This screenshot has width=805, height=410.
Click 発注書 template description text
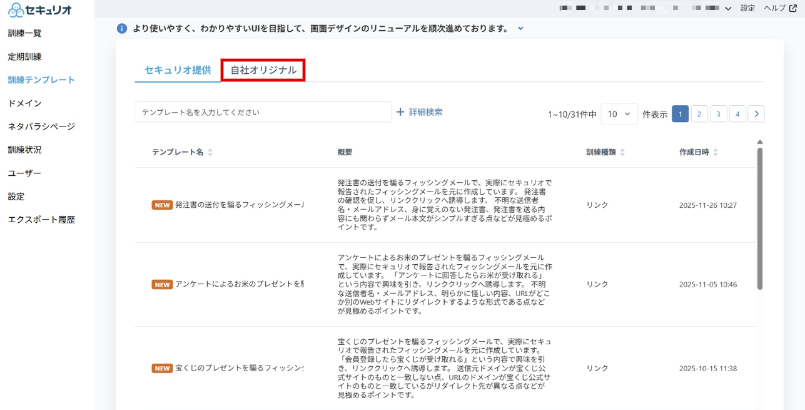pos(445,205)
